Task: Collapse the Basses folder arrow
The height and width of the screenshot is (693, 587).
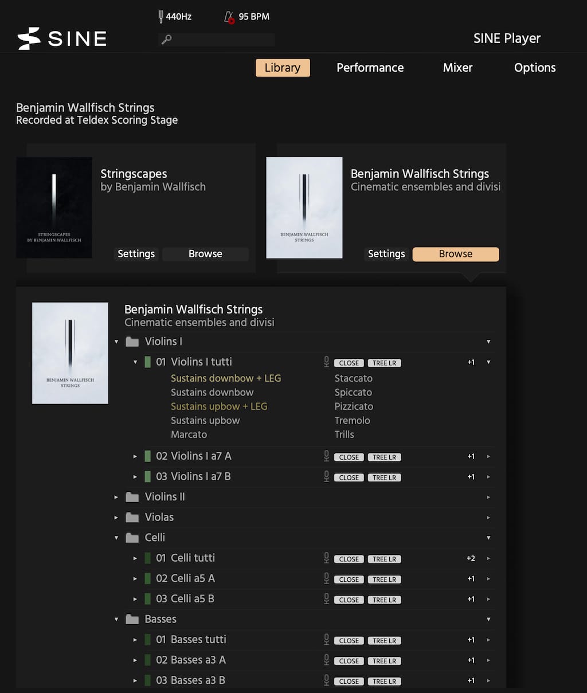Action: (116, 620)
